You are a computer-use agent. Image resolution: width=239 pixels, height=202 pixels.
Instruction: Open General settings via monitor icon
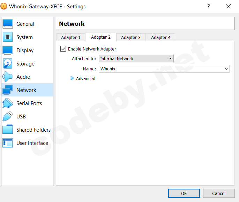point(8,24)
